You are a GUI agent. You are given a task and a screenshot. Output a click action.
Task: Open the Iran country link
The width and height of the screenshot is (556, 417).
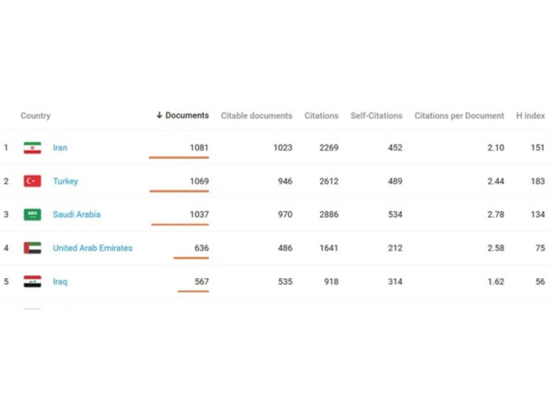click(60, 148)
